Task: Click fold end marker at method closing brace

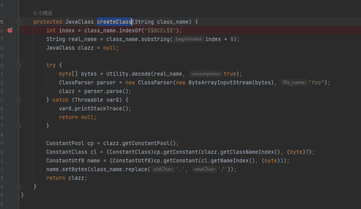Action: pos(19,187)
